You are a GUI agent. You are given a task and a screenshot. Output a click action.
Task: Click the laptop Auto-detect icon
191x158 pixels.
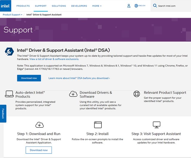[x=9, y=94]
